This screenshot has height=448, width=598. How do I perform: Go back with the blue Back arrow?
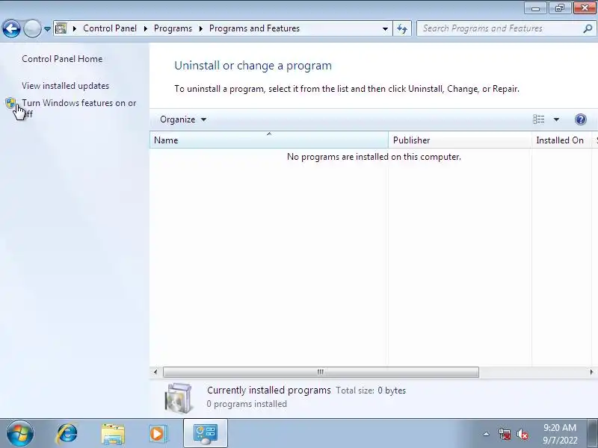point(11,28)
